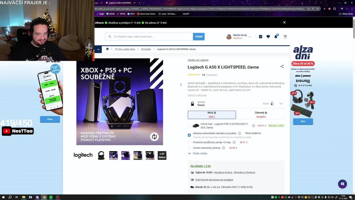Click the Hľadať search button
Viewport: 355px width, 200px height.
click(199, 37)
